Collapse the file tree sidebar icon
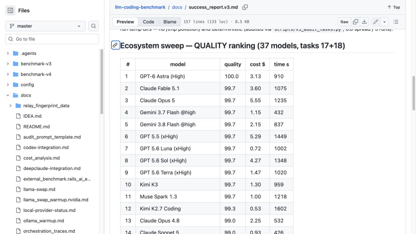The width and height of the screenshot is (416, 234). point(11,11)
